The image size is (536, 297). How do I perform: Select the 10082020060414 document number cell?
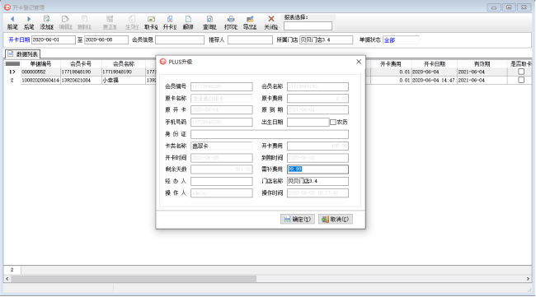click(40, 80)
